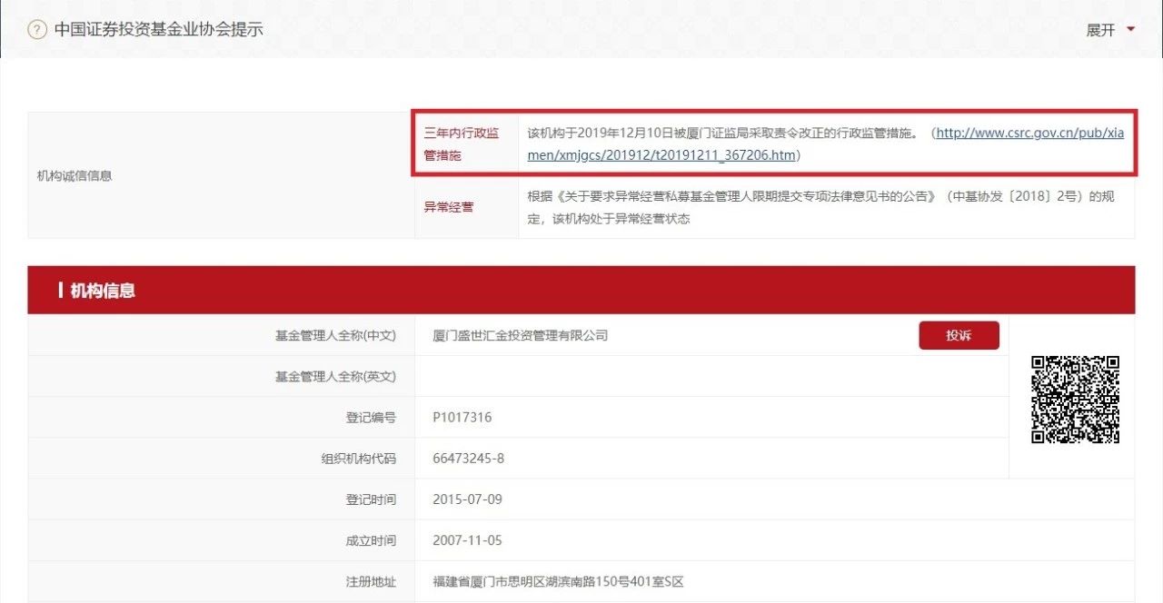The width and height of the screenshot is (1163, 603).
Task: Click the 成立时间 label
Action: (x=371, y=540)
